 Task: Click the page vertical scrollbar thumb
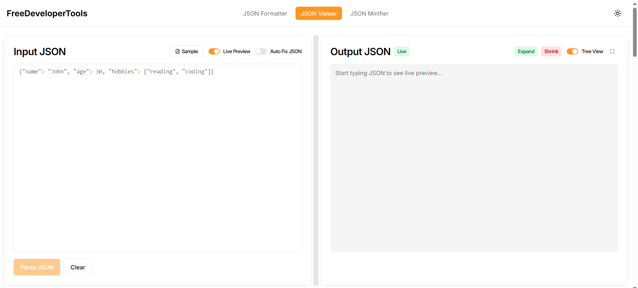635,32
